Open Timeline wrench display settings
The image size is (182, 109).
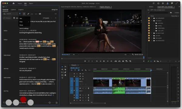coord(86,70)
